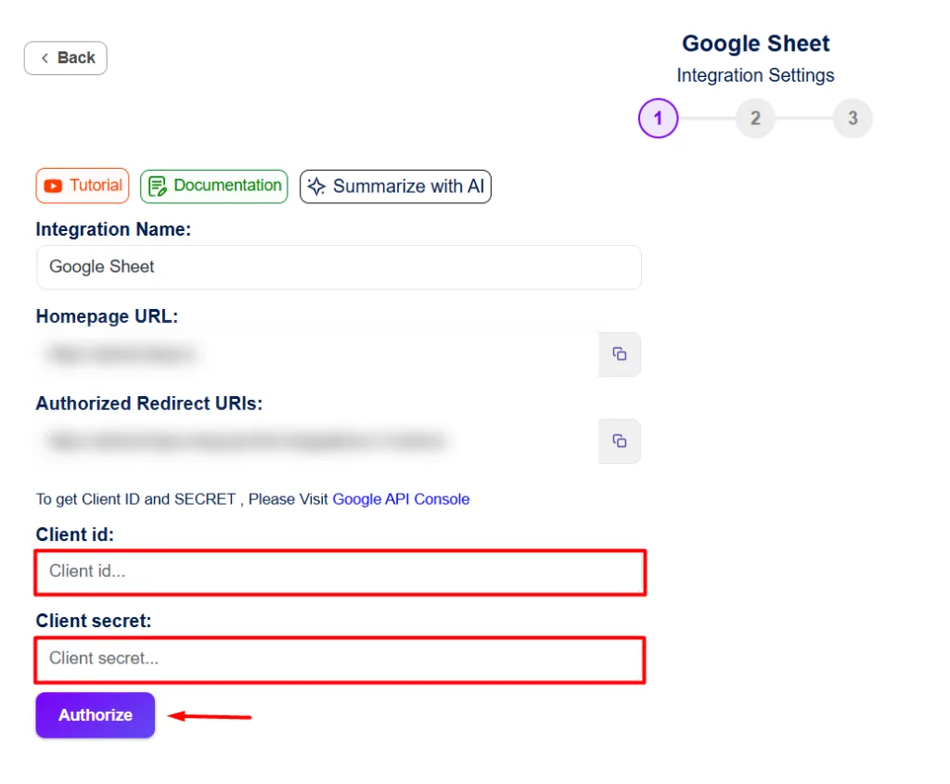Click the 'Google Sheet' page title
This screenshot has height=784, width=950.
tap(755, 44)
